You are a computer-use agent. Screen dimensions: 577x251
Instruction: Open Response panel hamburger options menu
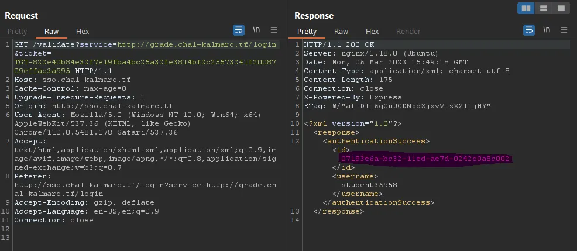[x=564, y=30]
